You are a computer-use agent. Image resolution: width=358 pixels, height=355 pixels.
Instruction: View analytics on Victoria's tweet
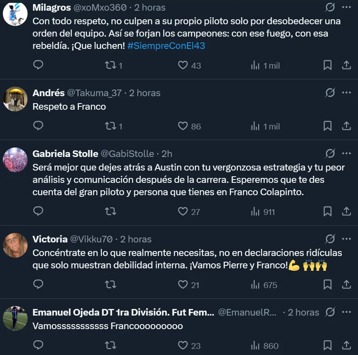pos(255,284)
